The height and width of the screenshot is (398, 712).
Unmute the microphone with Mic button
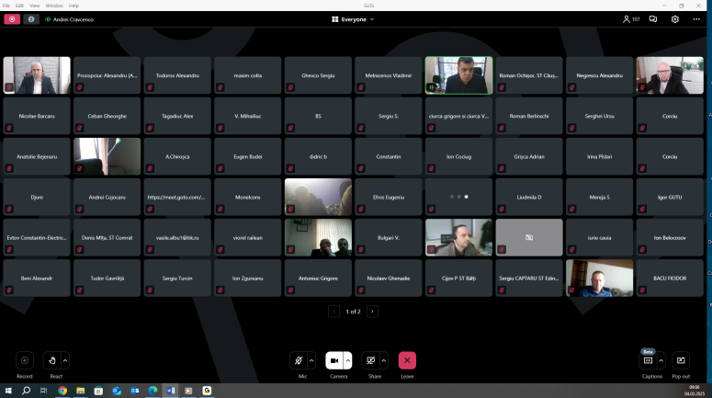coord(298,360)
